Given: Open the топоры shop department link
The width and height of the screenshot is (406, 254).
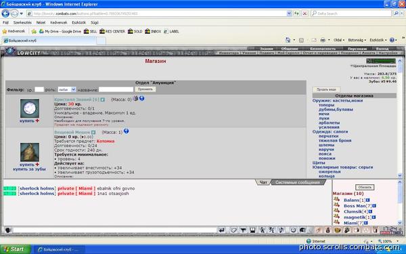Looking at the screenshot, I should [x=326, y=105].
